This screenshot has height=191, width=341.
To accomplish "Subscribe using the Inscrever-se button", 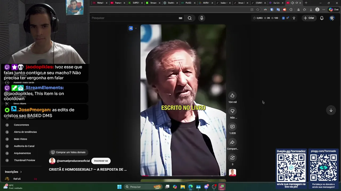I will (x=101, y=161).
